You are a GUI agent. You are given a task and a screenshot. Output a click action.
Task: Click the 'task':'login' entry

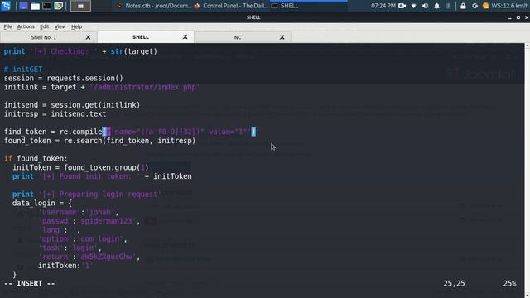click(x=70, y=248)
